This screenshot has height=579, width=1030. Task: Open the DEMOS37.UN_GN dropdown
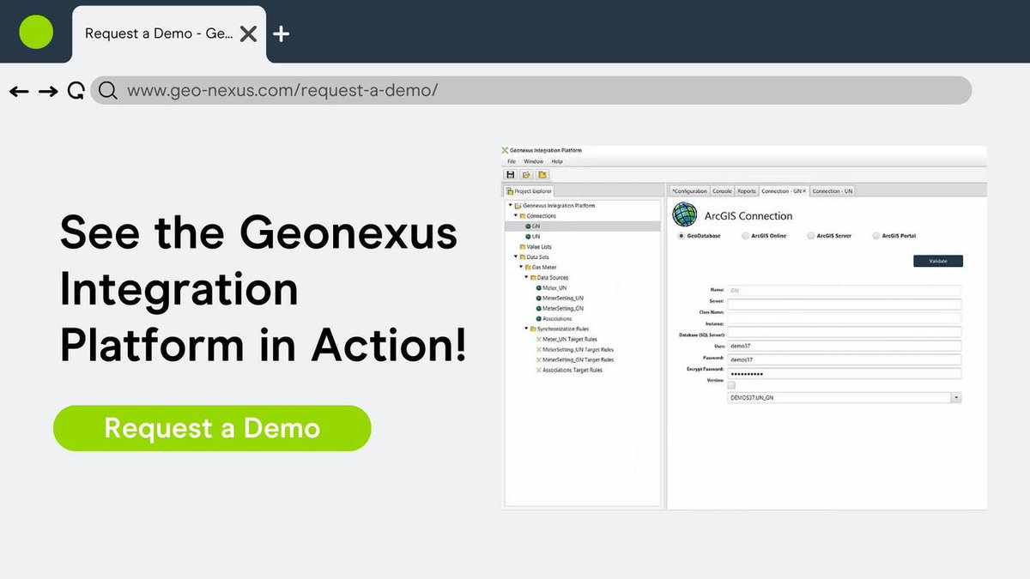click(x=956, y=398)
